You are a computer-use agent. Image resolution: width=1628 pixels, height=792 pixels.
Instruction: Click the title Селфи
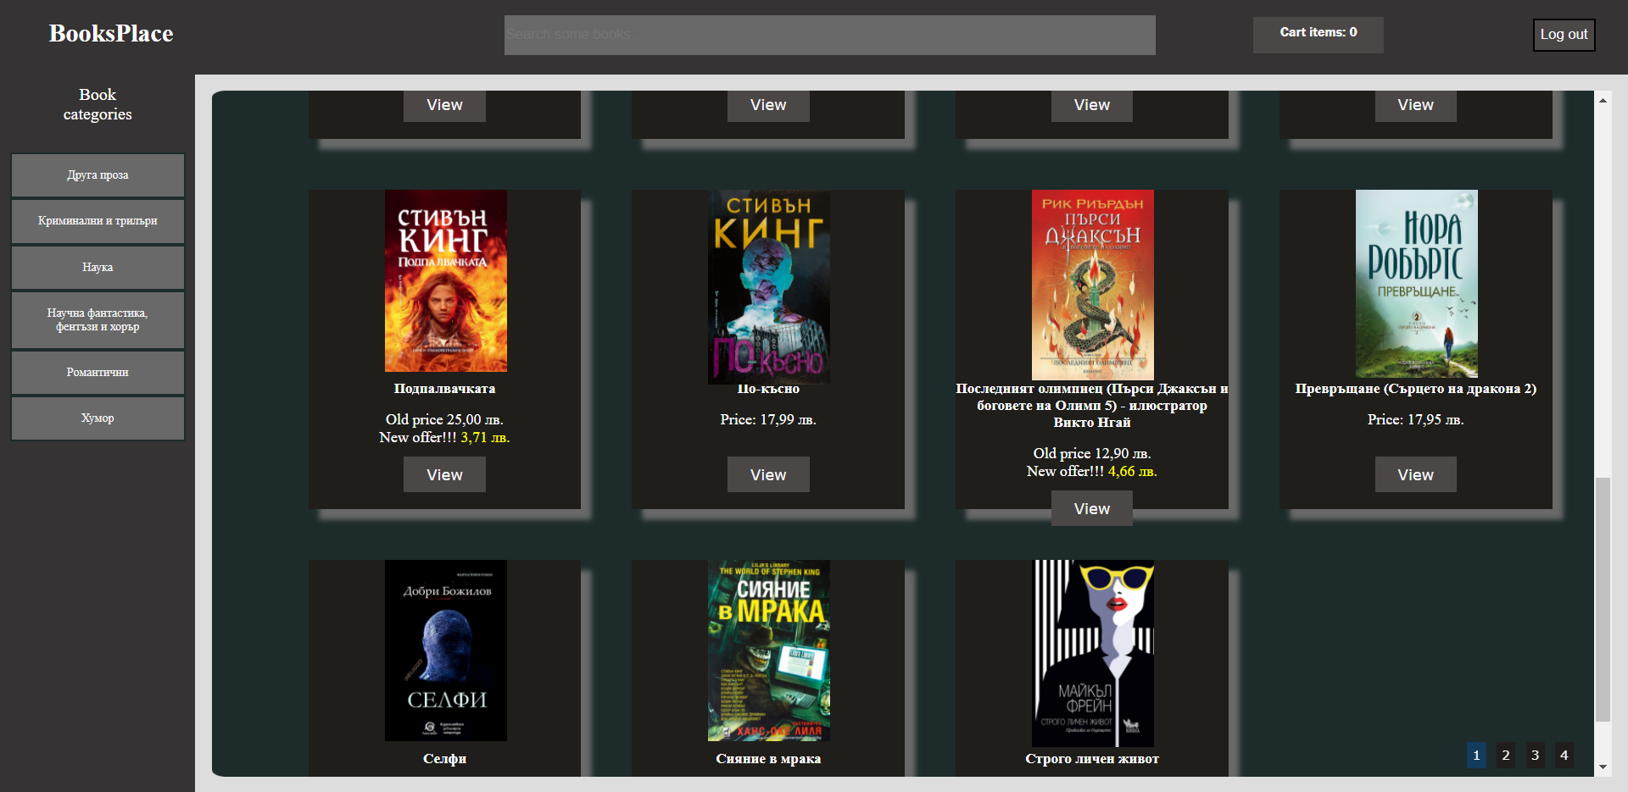click(444, 759)
